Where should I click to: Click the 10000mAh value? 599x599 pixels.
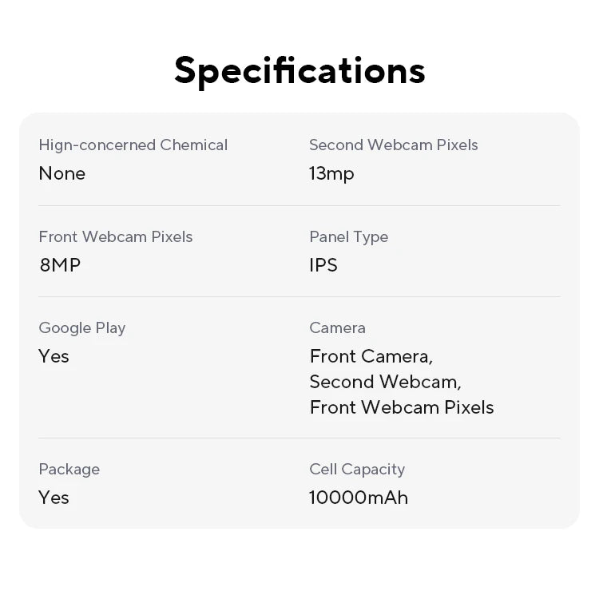point(359,498)
